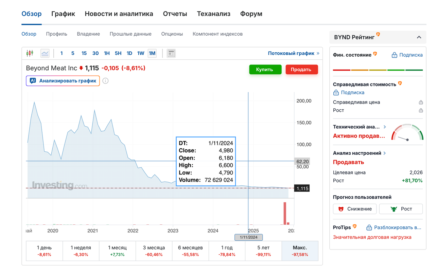The height and width of the screenshot is (278, 435).
Task: Select the 1 год period range
Action: (227, 251)
